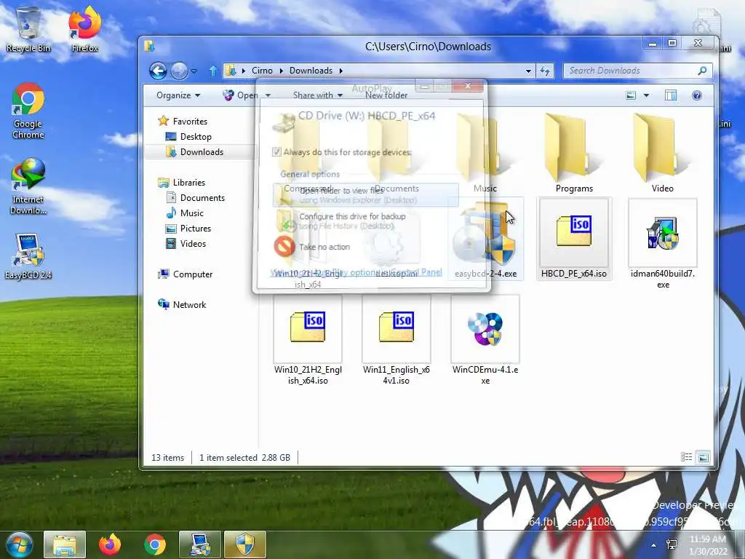Open the Google Chrome desktop shortcut
The image size is (745, 559).
pos(28,111)
